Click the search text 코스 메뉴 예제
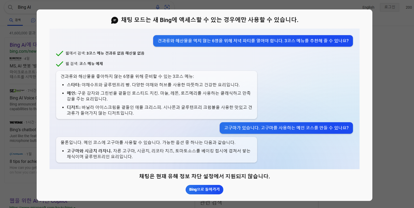The image size is (414, 208). tap(91, 64)
